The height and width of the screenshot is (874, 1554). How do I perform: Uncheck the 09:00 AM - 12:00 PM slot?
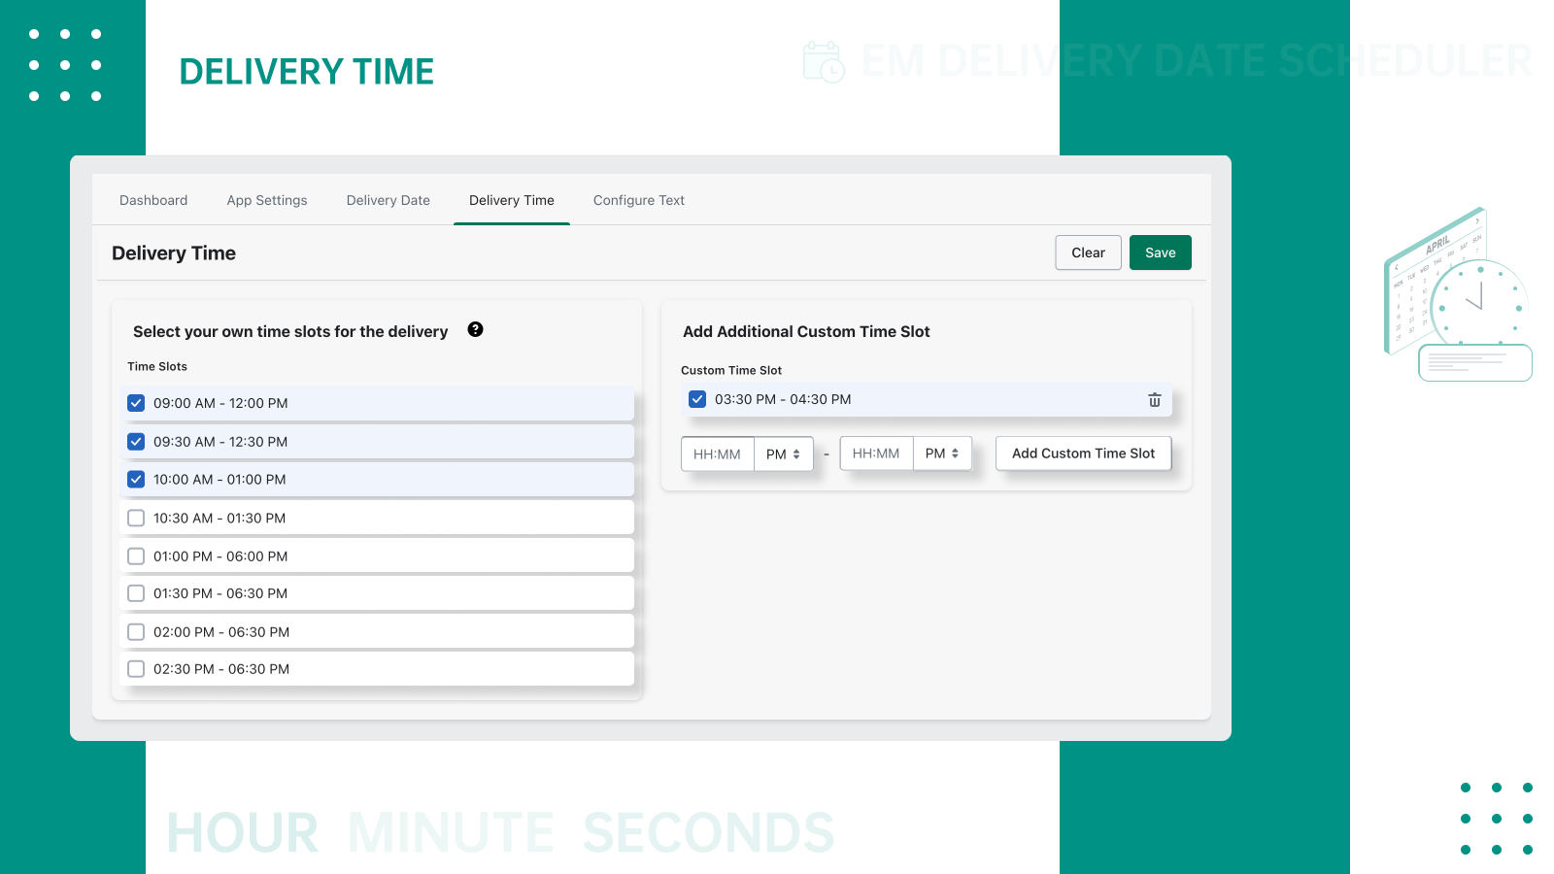click(x=136, y=402)
